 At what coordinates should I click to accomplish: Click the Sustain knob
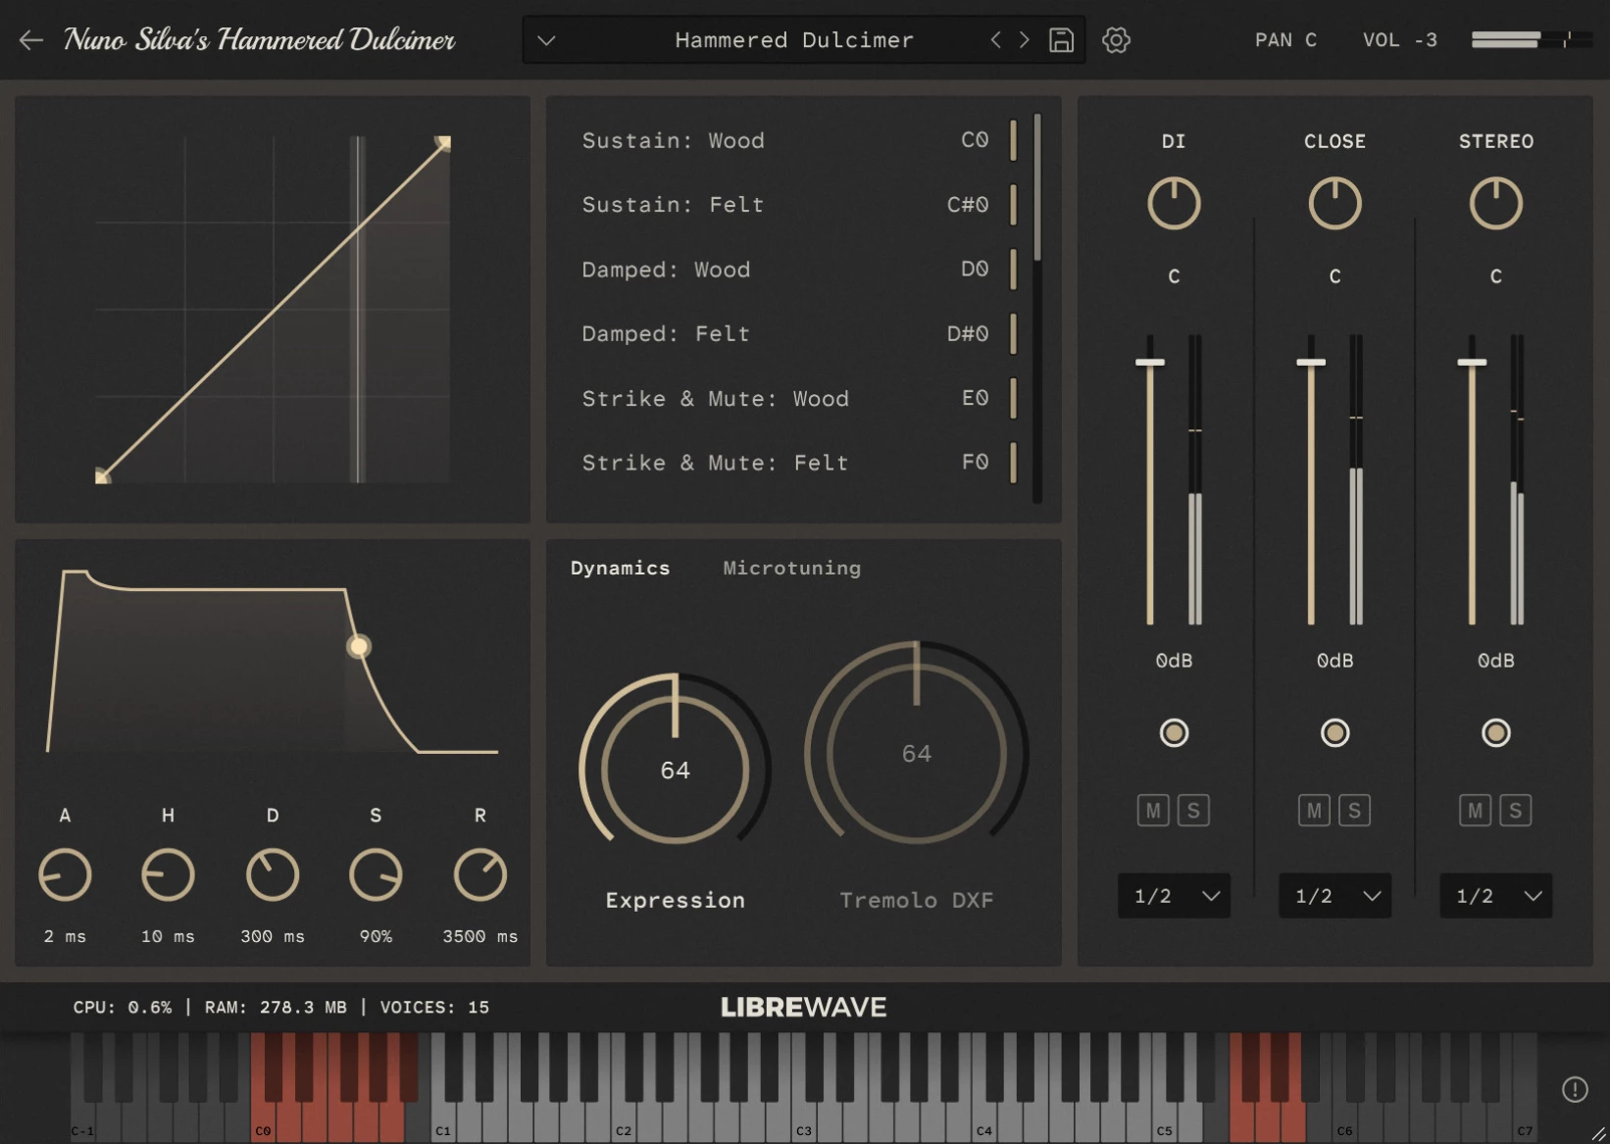click(376, 874)
